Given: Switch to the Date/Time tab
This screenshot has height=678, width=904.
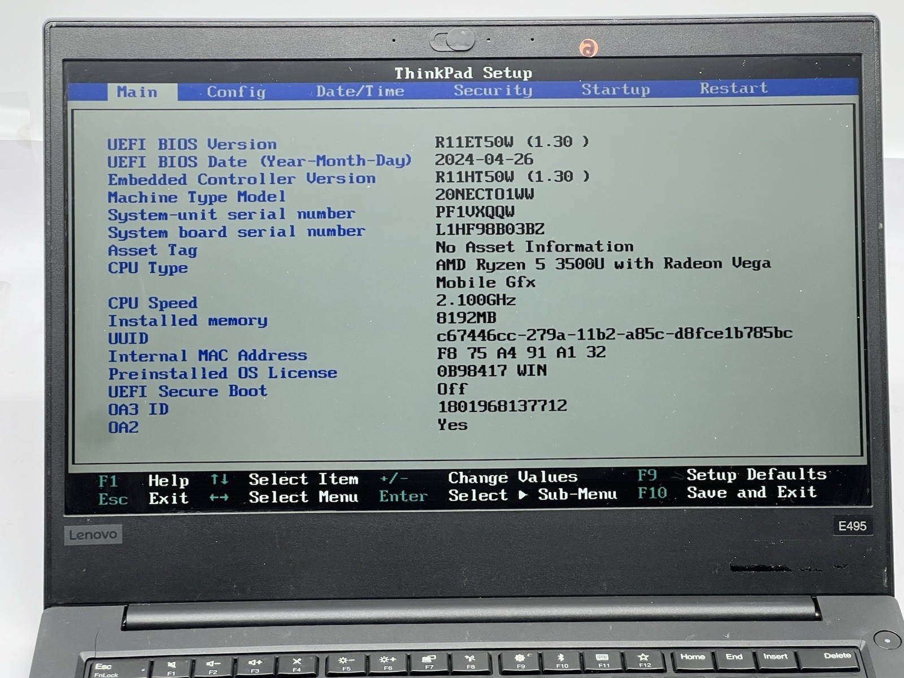Looking at the screenshot, I should [360, 91].
